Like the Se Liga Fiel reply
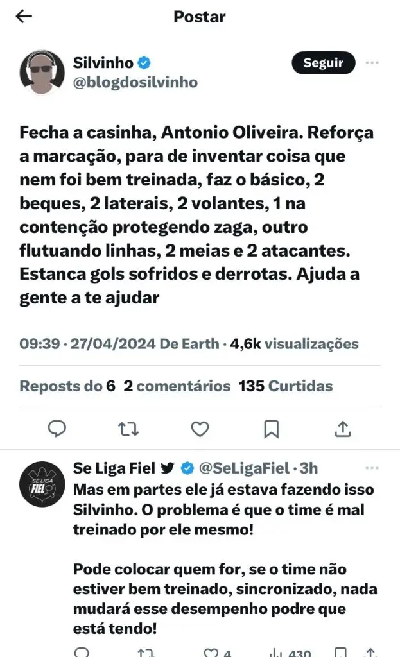This screenshot has height=657, width=400. (x=211, y=653)
